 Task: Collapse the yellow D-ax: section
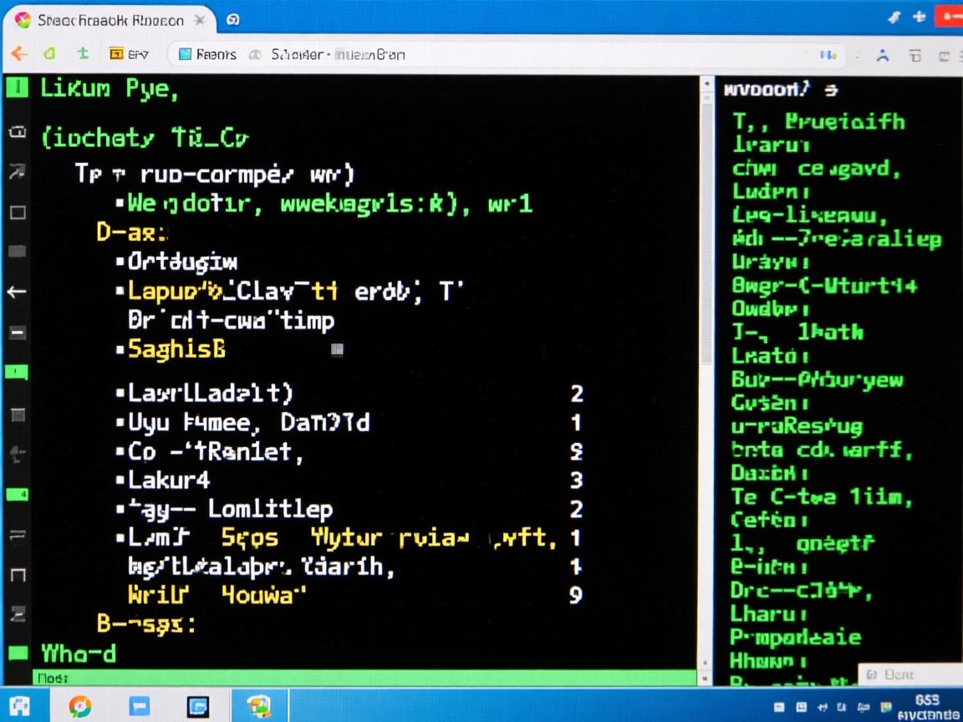click(131, 231)
